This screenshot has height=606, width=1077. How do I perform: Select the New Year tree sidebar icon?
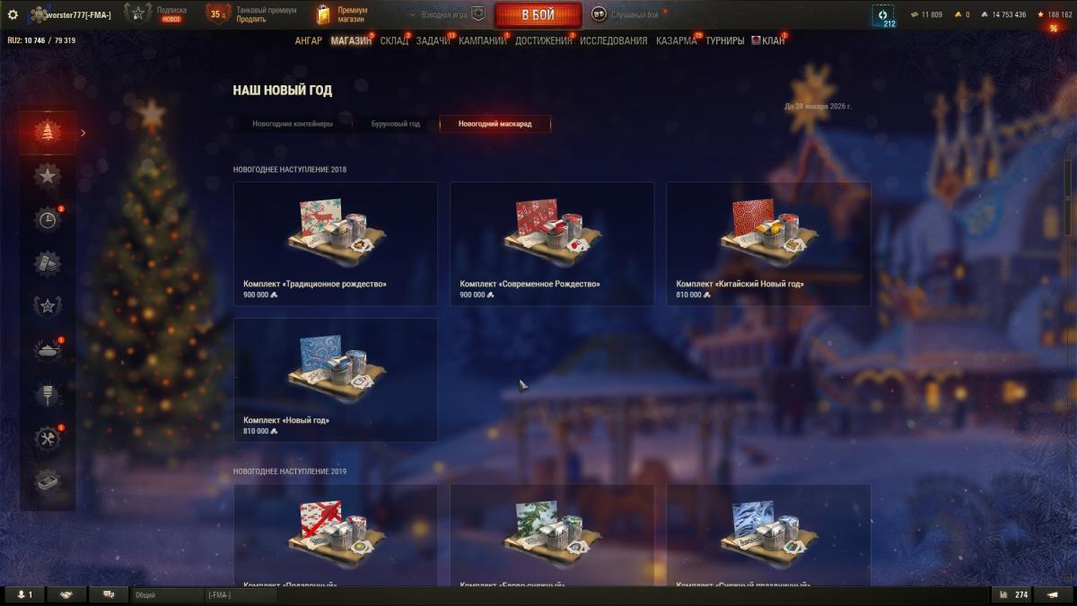click(48, 133)
